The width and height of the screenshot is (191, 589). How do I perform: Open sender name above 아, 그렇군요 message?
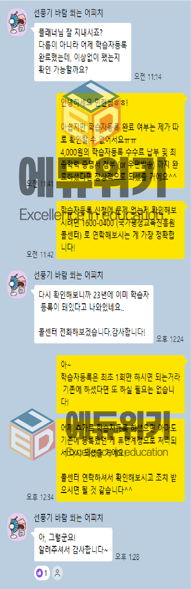tap(68, 518)
